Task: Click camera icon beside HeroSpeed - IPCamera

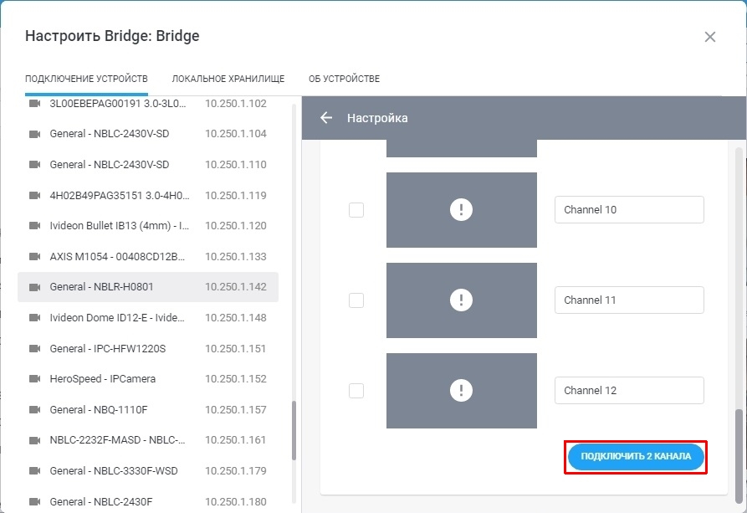Action: pos(35,378)
